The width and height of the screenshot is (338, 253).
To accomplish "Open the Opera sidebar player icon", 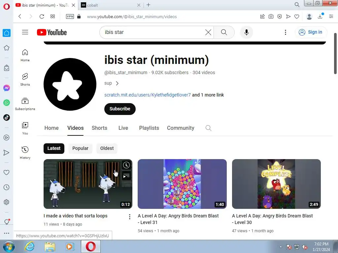I will tap(7, 137).
